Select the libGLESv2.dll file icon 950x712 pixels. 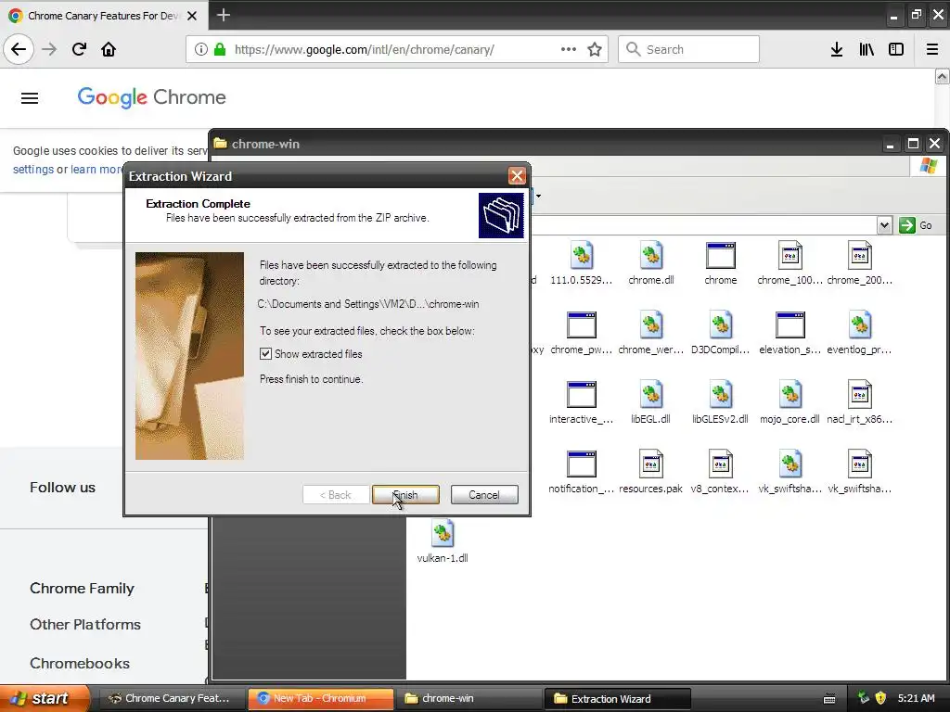[x=720, y=395]
